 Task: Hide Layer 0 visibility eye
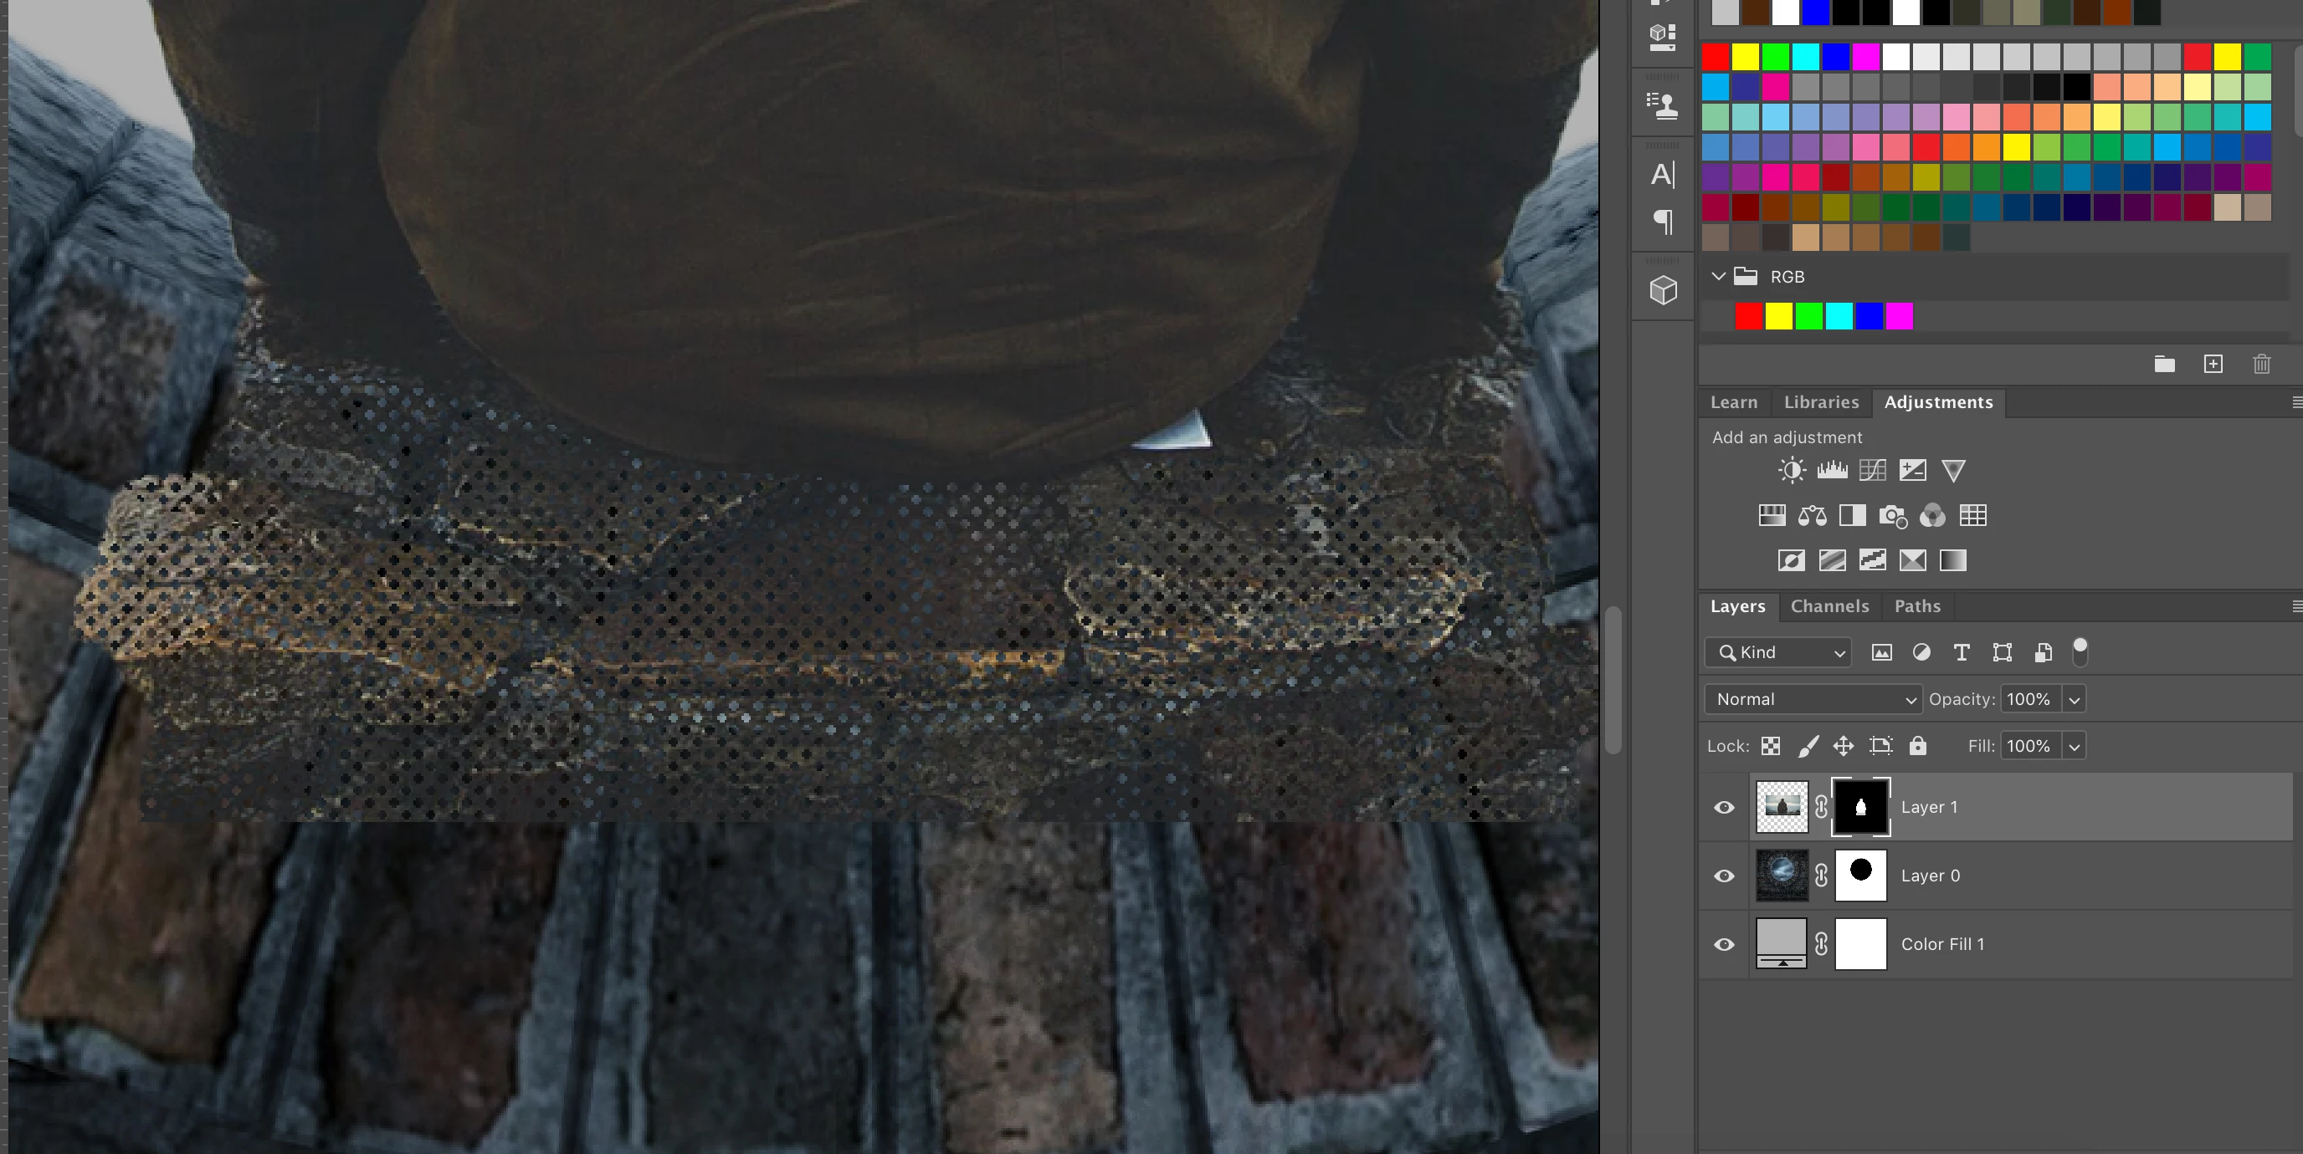tap(1724, 876)
